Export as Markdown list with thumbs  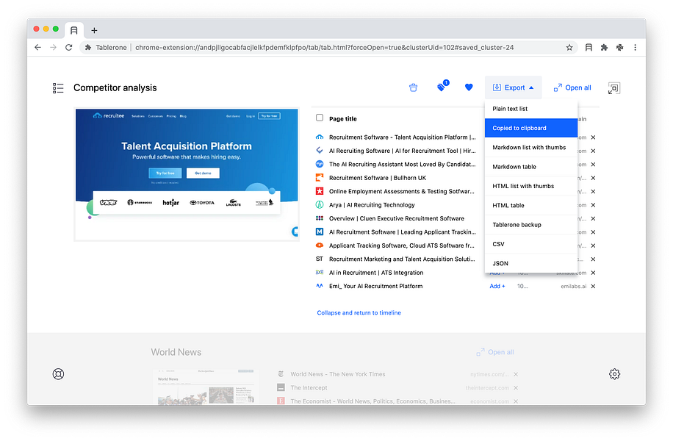tap(531, 147)
